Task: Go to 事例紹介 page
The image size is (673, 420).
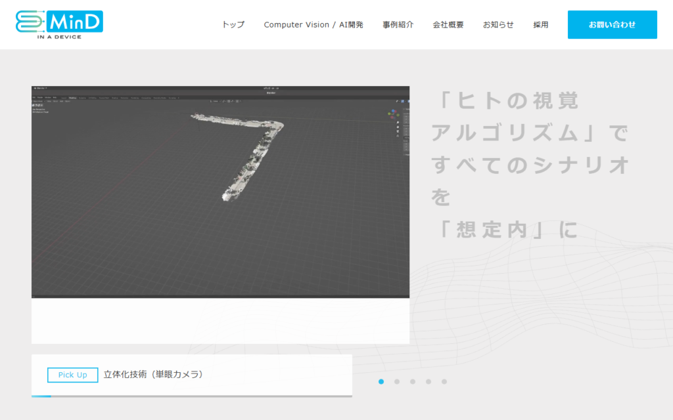Action: click(398, 25)
